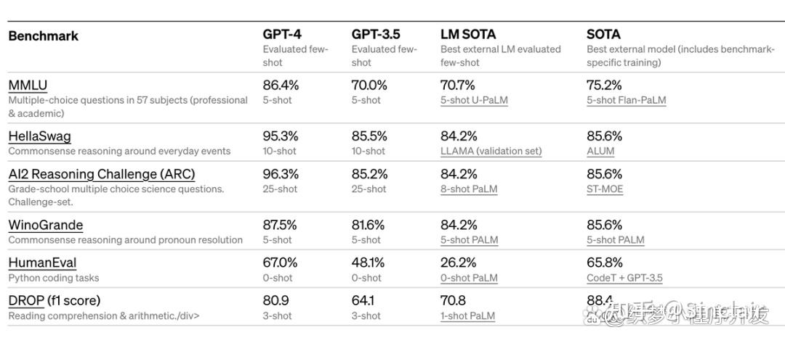
Task: Follow the 5-shot Flan-PaLM link
Action: [x=626, y=100]
